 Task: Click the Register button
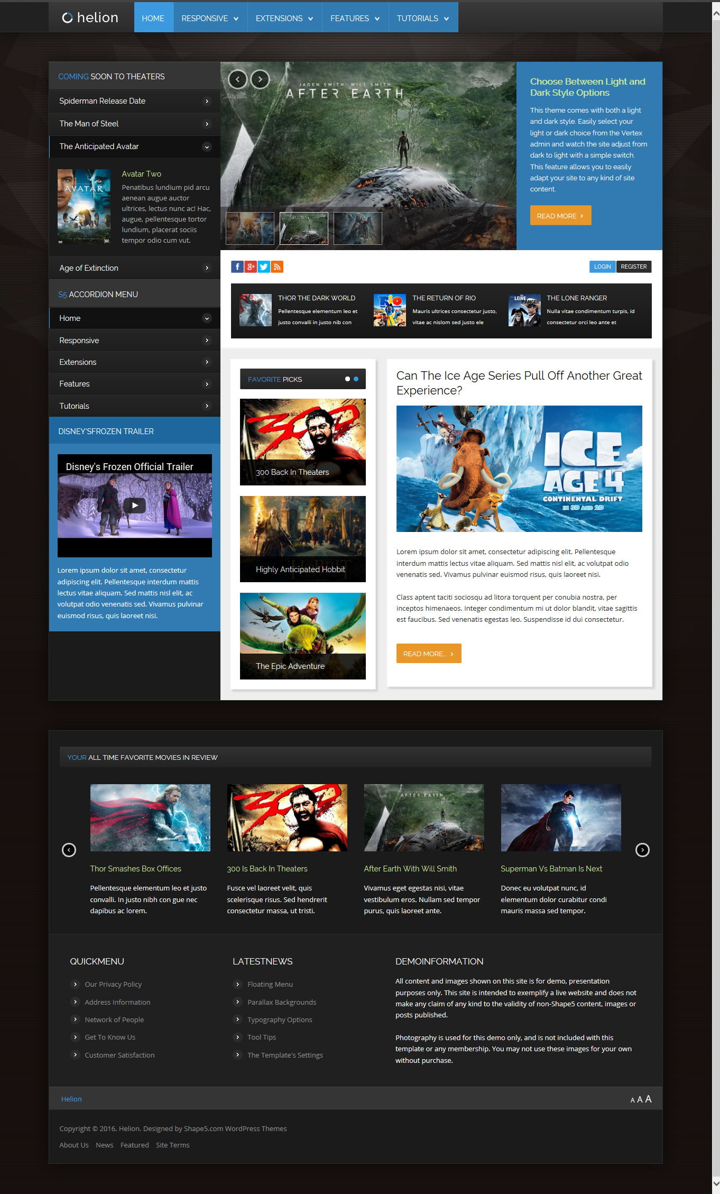634,267
